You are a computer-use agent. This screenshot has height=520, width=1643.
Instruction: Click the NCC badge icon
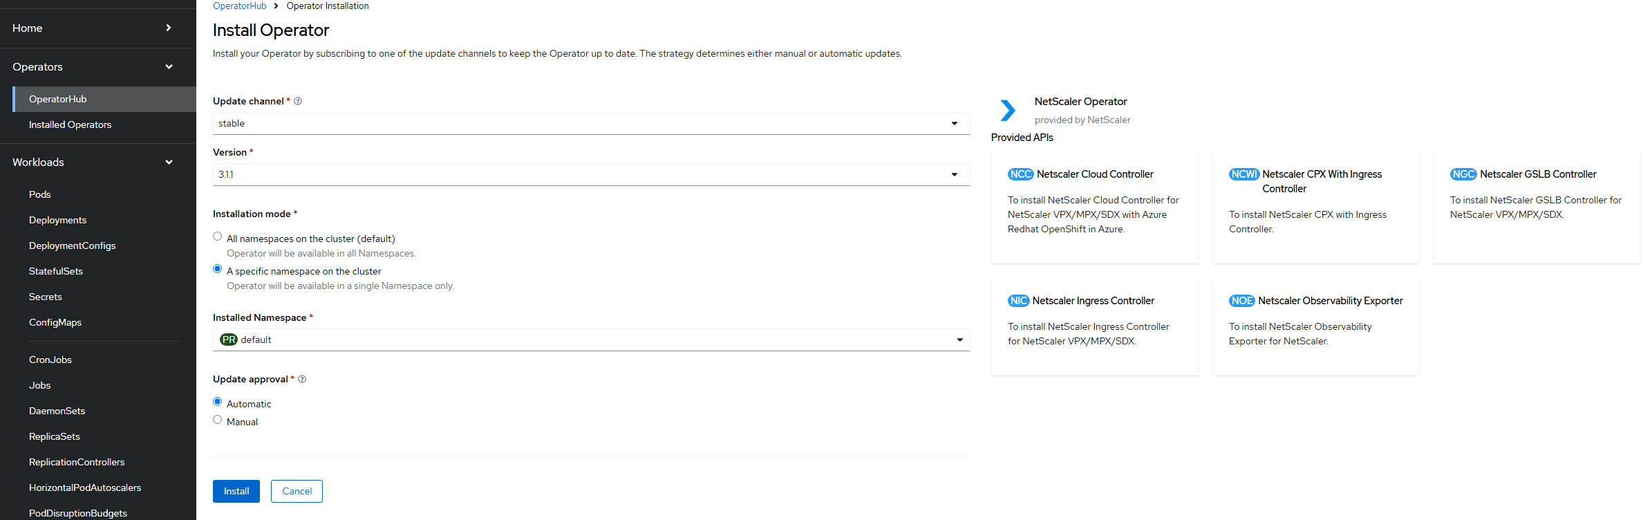[x=1020, y=174]
